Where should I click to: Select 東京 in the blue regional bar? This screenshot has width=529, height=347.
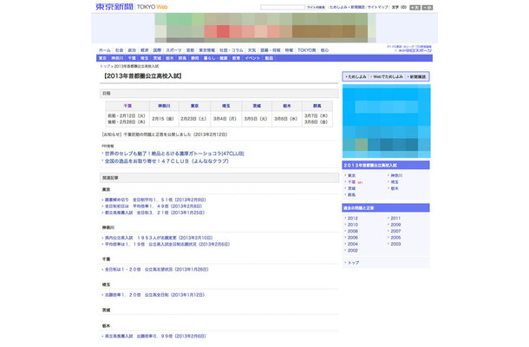click(x=102, y=58)
